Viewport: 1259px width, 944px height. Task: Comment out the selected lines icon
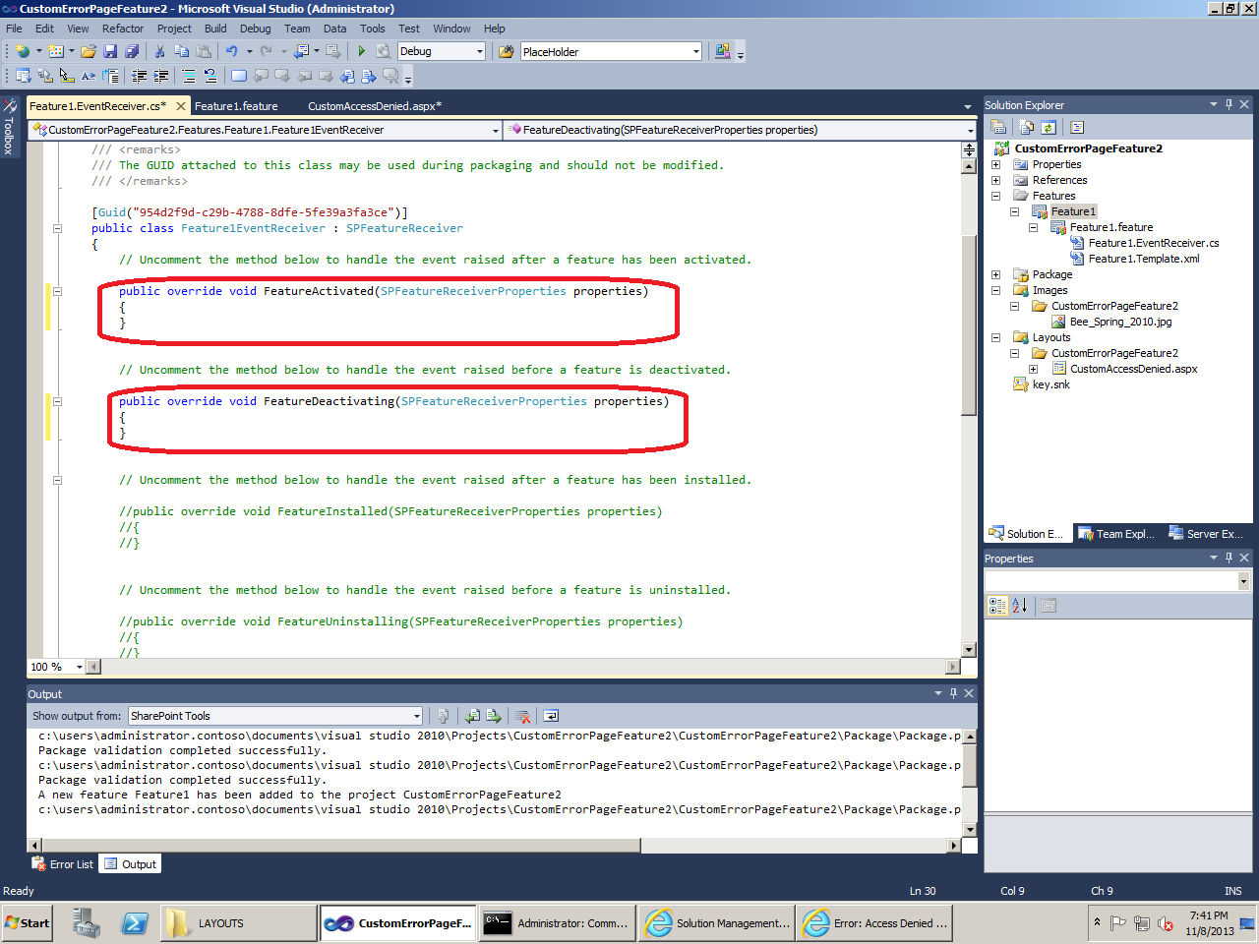[x=188, y=76]
